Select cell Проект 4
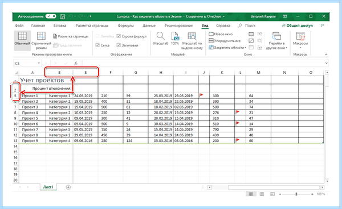 coord(32,112)
